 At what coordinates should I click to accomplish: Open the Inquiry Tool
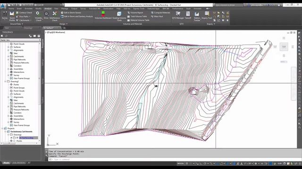pyautogui.click(x=207, y=15)
